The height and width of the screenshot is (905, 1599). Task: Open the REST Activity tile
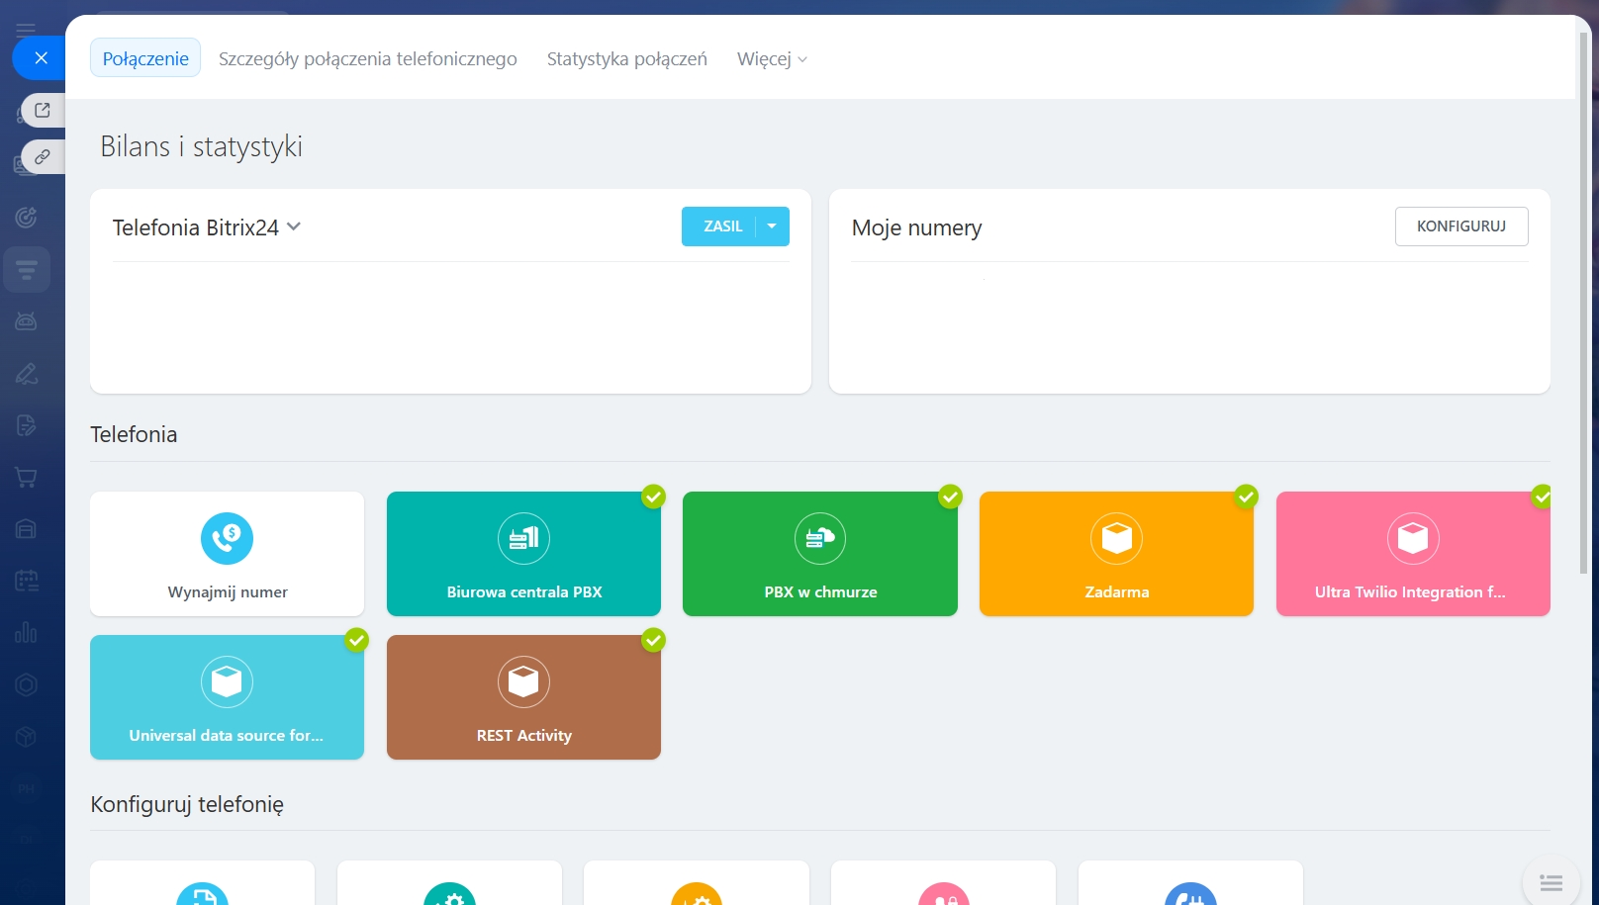point(523,697)
